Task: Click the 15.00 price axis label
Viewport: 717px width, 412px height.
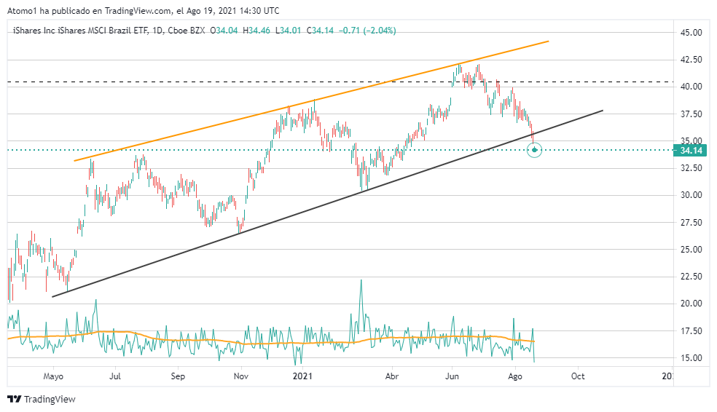Action: [x=691, y=358]
